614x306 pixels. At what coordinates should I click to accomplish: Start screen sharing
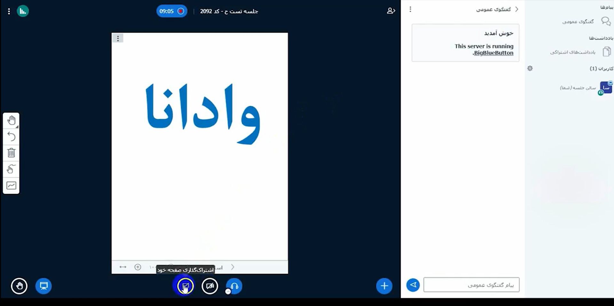184,286
